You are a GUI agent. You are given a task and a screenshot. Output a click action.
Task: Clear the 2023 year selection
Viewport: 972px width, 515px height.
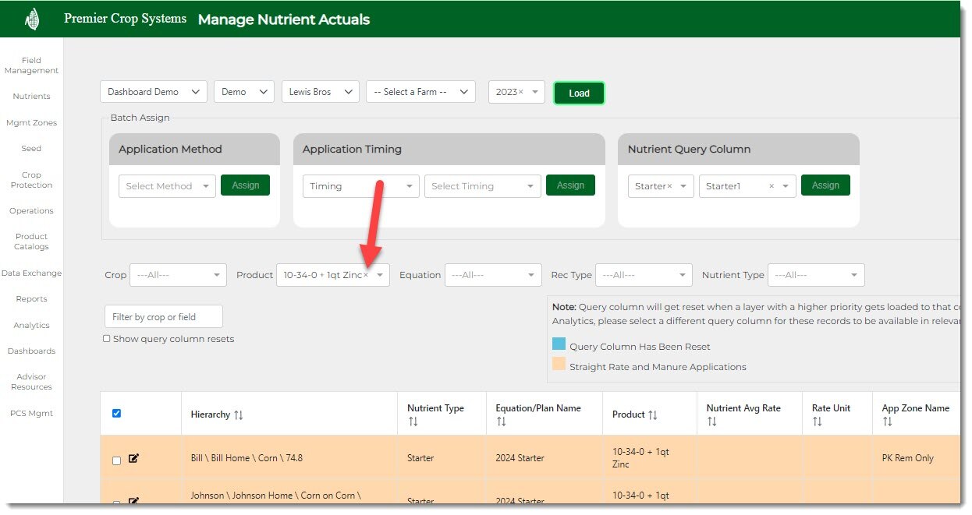[x=521, y=92]
